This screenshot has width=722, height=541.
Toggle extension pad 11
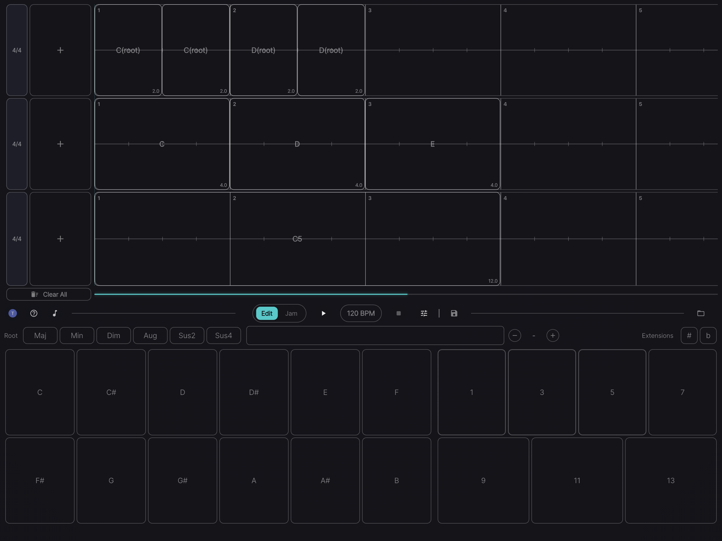[x=577, y=480]
